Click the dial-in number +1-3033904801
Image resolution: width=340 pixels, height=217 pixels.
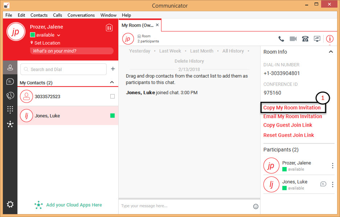(282, 73)
